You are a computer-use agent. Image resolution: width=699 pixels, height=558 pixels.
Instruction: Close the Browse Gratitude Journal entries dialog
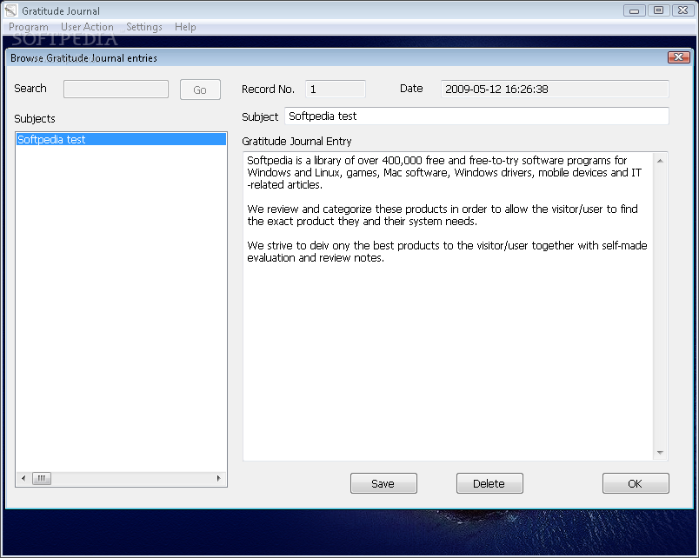coord(678,57)
